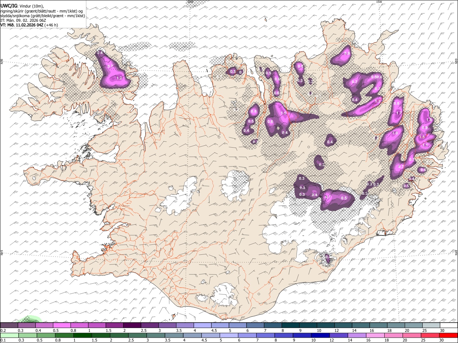Viewport: 458px width, 343px height.
Task: Click the darkest green swatch between 1 and 1.5
Action: point(82,335)
